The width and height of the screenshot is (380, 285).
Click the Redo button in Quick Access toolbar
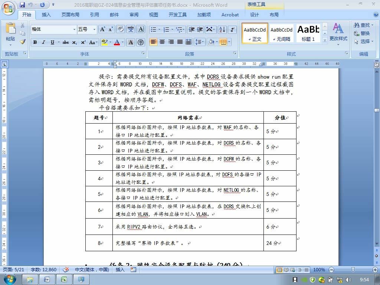[x=42, y=4]
